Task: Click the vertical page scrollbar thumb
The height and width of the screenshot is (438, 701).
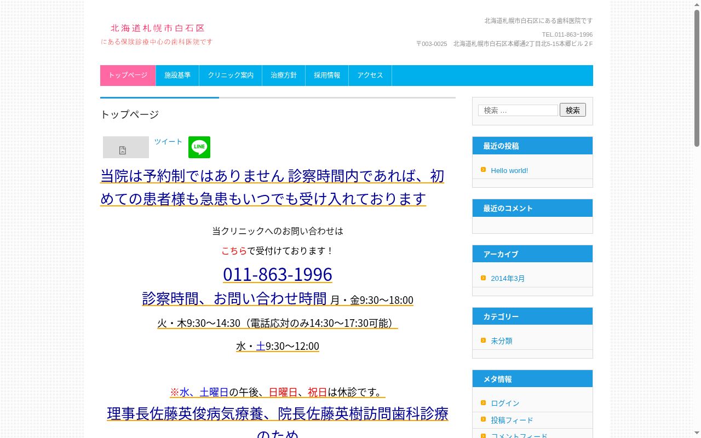Action: point(697,78)
